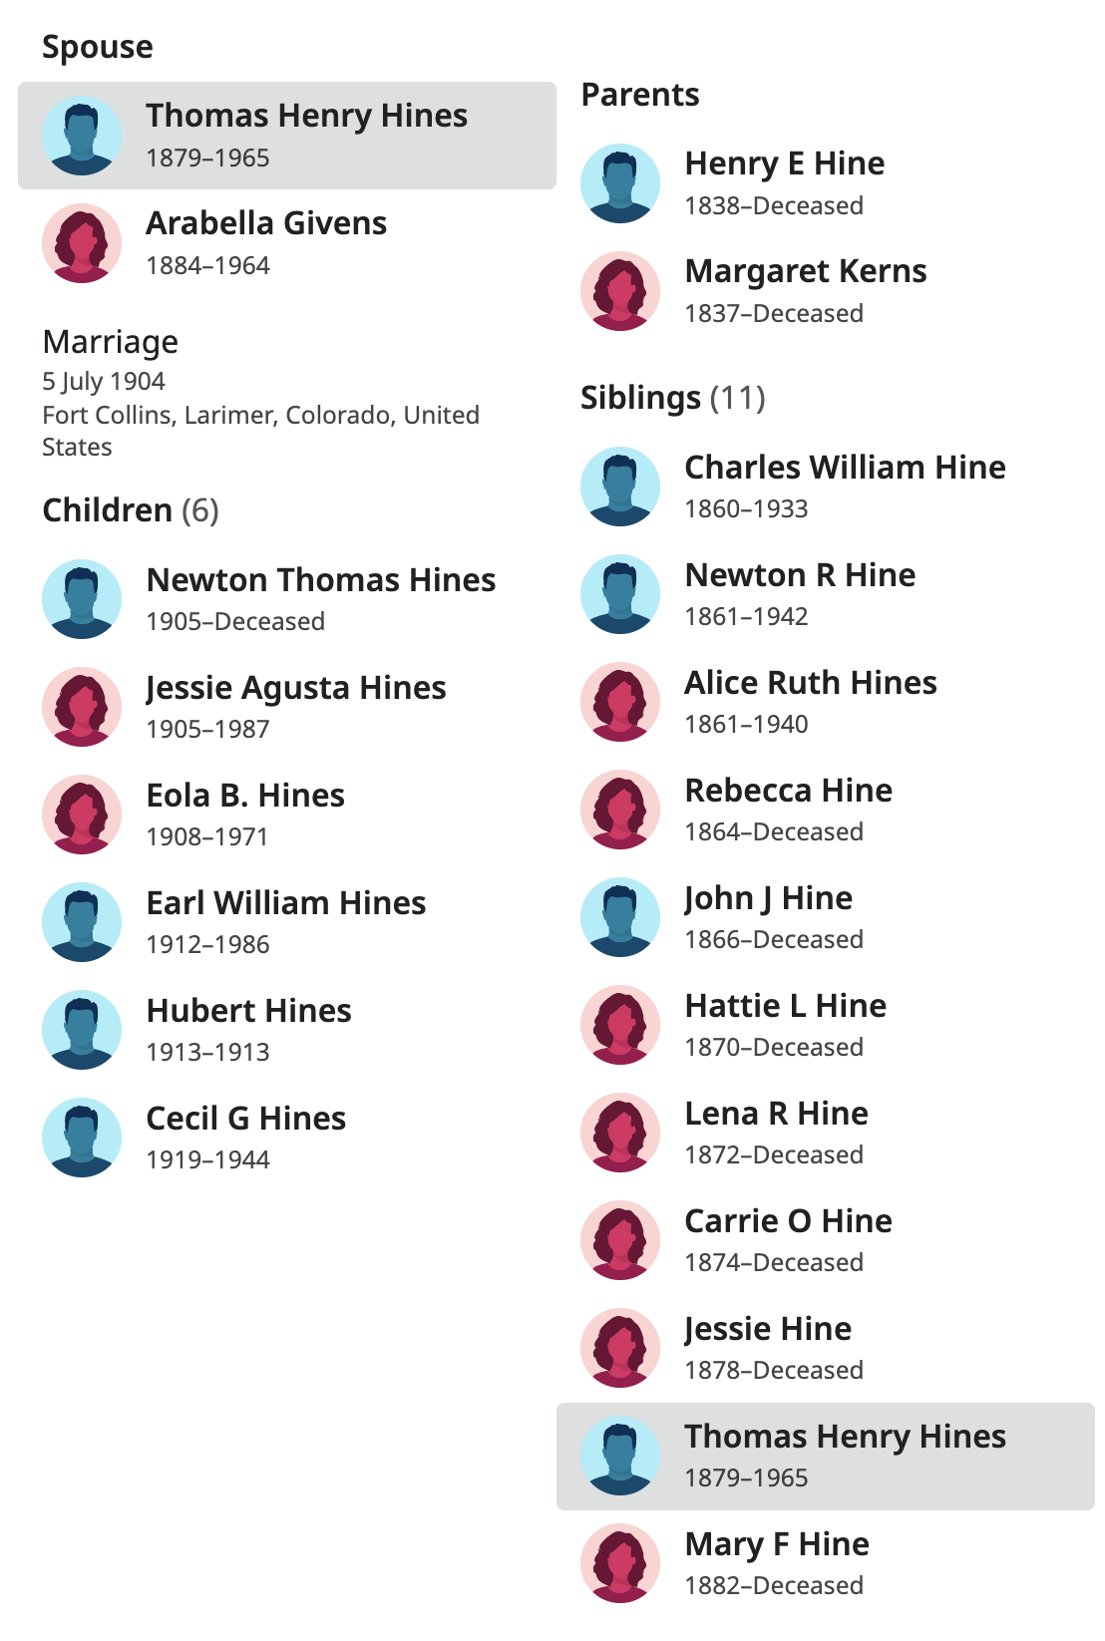The height and width of the screenshot is (1641, 1105).
Task: Click Margaret Kerns avatar icon
Action: [x=620, y=291]
